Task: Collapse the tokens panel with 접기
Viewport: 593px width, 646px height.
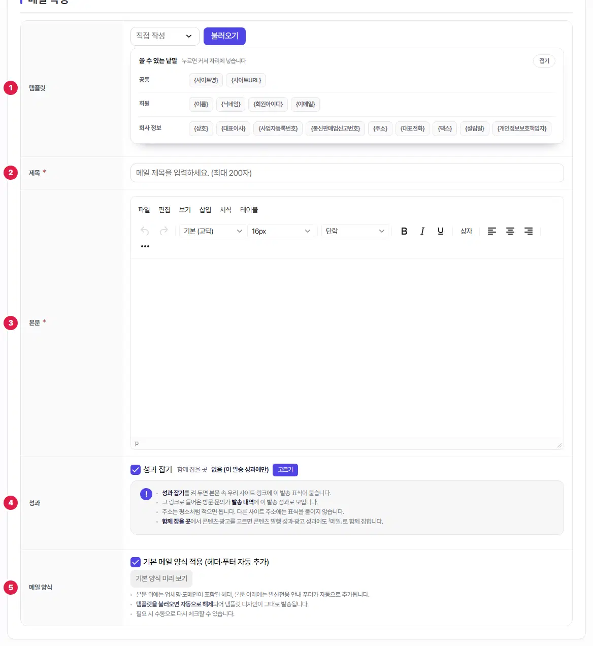Action: 544,61
